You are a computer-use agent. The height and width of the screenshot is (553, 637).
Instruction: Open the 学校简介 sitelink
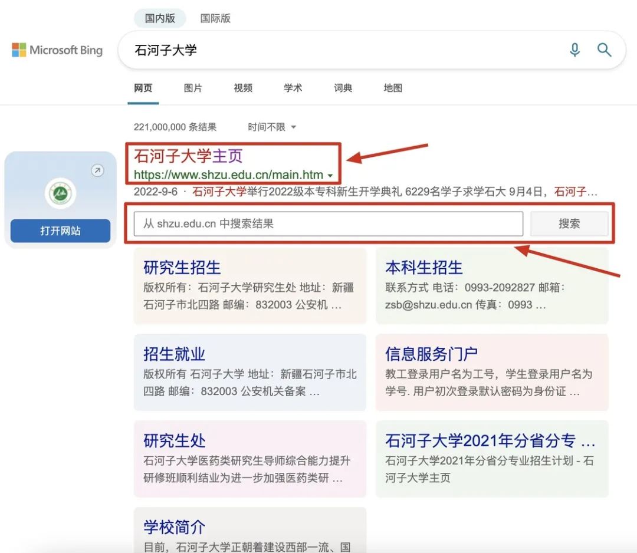[x=174, y=527]
